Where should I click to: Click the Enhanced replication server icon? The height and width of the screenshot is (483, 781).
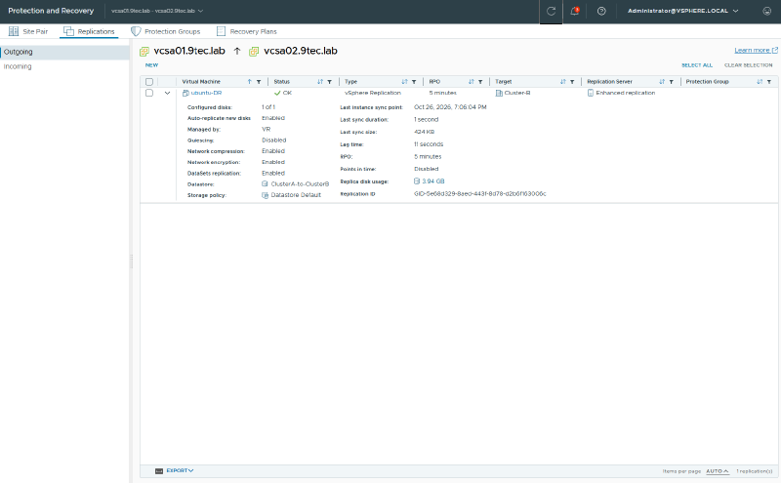591,93
